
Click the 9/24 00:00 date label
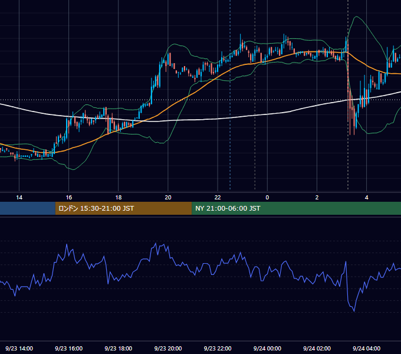coord(267,348)
